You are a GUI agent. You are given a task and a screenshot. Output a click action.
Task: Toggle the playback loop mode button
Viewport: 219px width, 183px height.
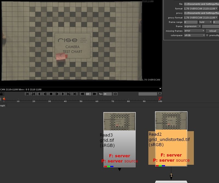(115, 94)
